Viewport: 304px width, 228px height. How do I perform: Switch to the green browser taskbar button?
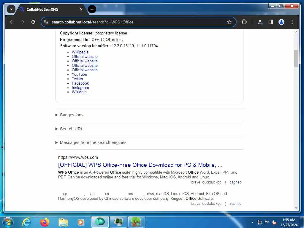coord(100,222)
